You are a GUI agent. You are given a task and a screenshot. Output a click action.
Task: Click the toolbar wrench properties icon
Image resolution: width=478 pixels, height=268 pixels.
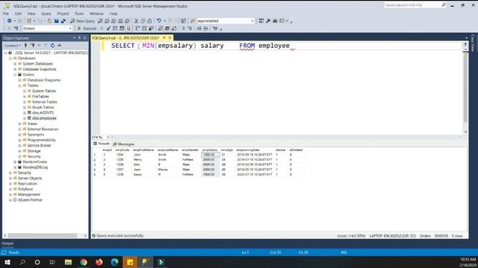(x=268, y=21)
